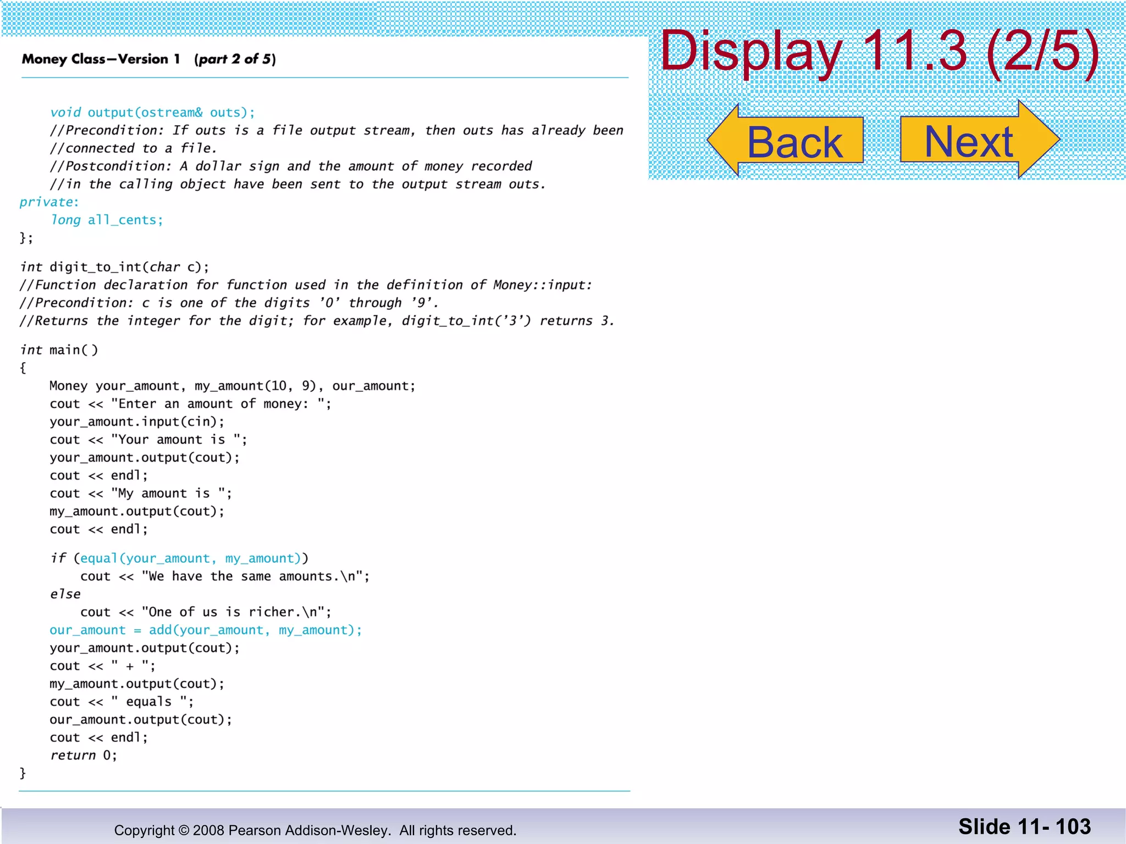
Task: Click the 'return 0;' line
Action: point(84,756)
